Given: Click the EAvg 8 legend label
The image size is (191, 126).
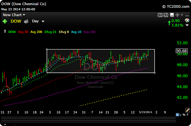Looking at the screenshot, I should [64, 32].
